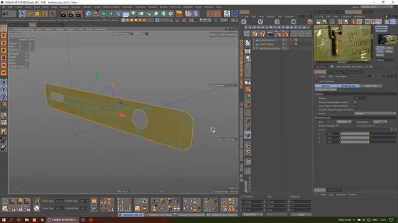398x223 pixels.
Task: Click the Floor grid scene icon
Action: tap(126, 14)
